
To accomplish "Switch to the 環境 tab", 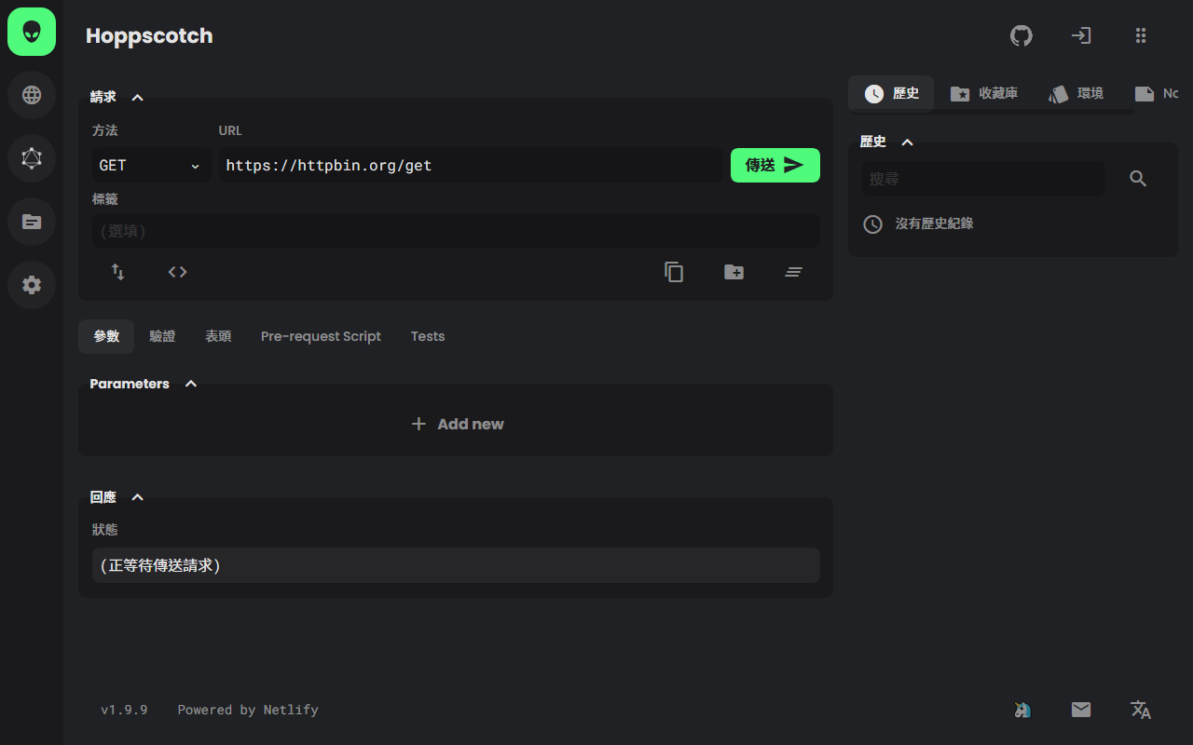I will pyautogui.click(x=1076, y=93).
